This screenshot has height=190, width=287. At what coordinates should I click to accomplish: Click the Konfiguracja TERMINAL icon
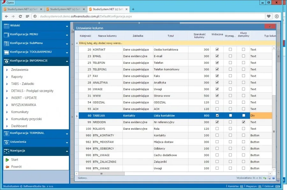[x=6, y=134]
